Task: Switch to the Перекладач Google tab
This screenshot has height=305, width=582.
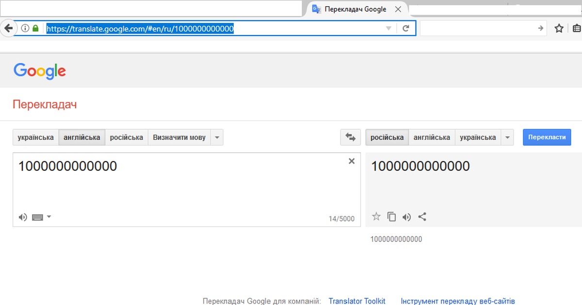Action: [x=355, y=9]
